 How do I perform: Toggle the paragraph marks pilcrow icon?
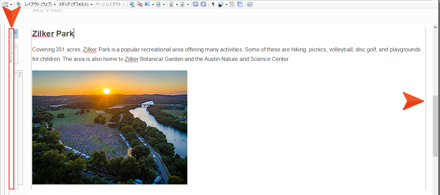[x=213, y=4]
